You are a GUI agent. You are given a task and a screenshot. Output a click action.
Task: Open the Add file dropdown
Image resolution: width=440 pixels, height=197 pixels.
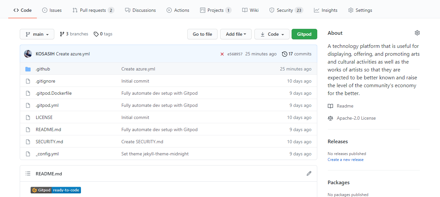(236, 34)
